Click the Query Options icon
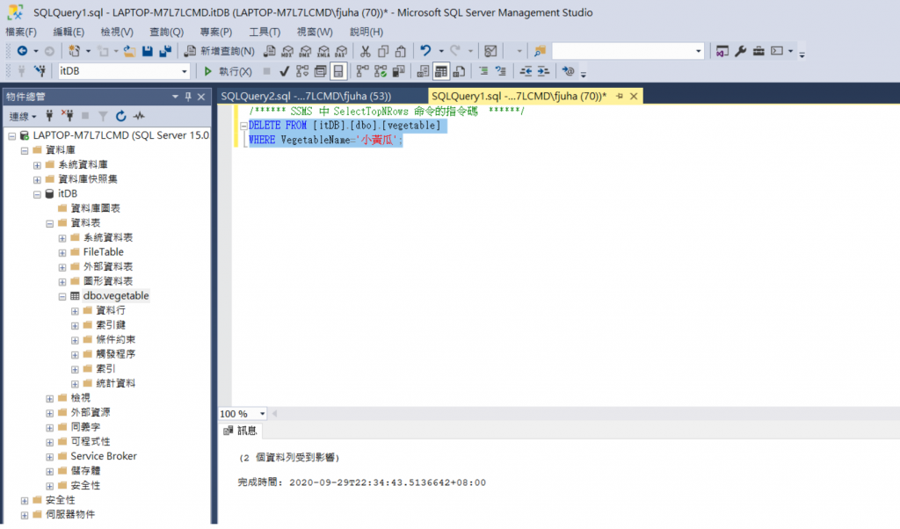Image resolution: width=900 pixels, height=529 pixels. (320, 71)
